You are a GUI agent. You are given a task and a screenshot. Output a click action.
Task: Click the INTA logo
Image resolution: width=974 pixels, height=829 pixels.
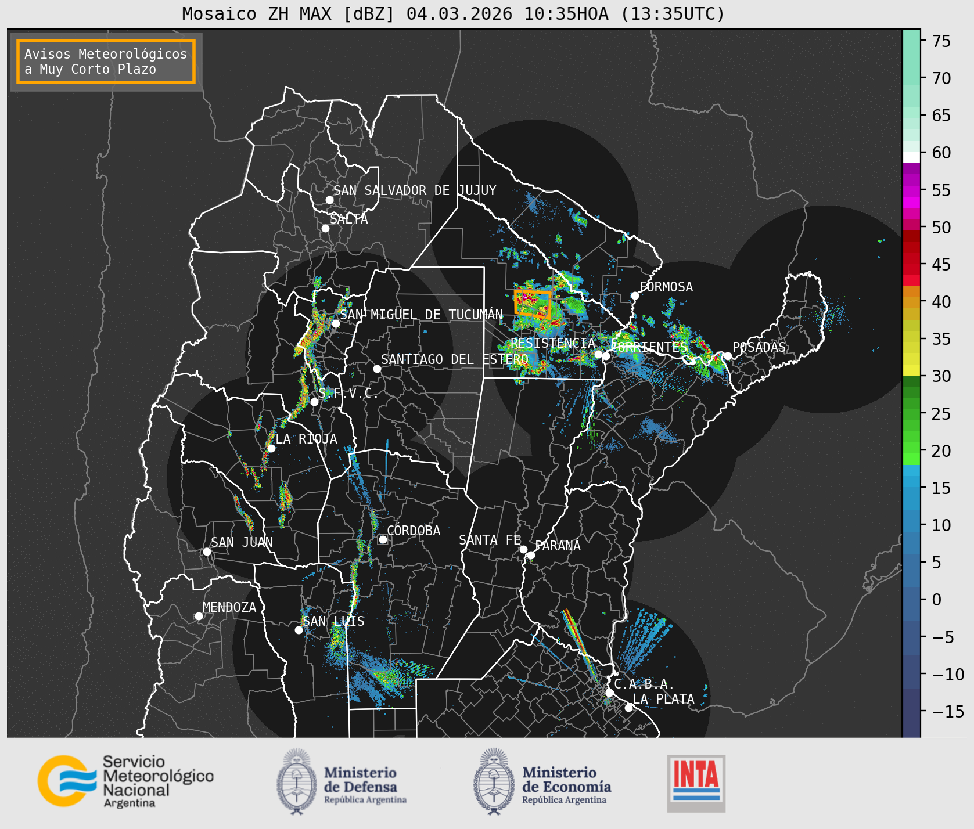[x=696, y=783]
